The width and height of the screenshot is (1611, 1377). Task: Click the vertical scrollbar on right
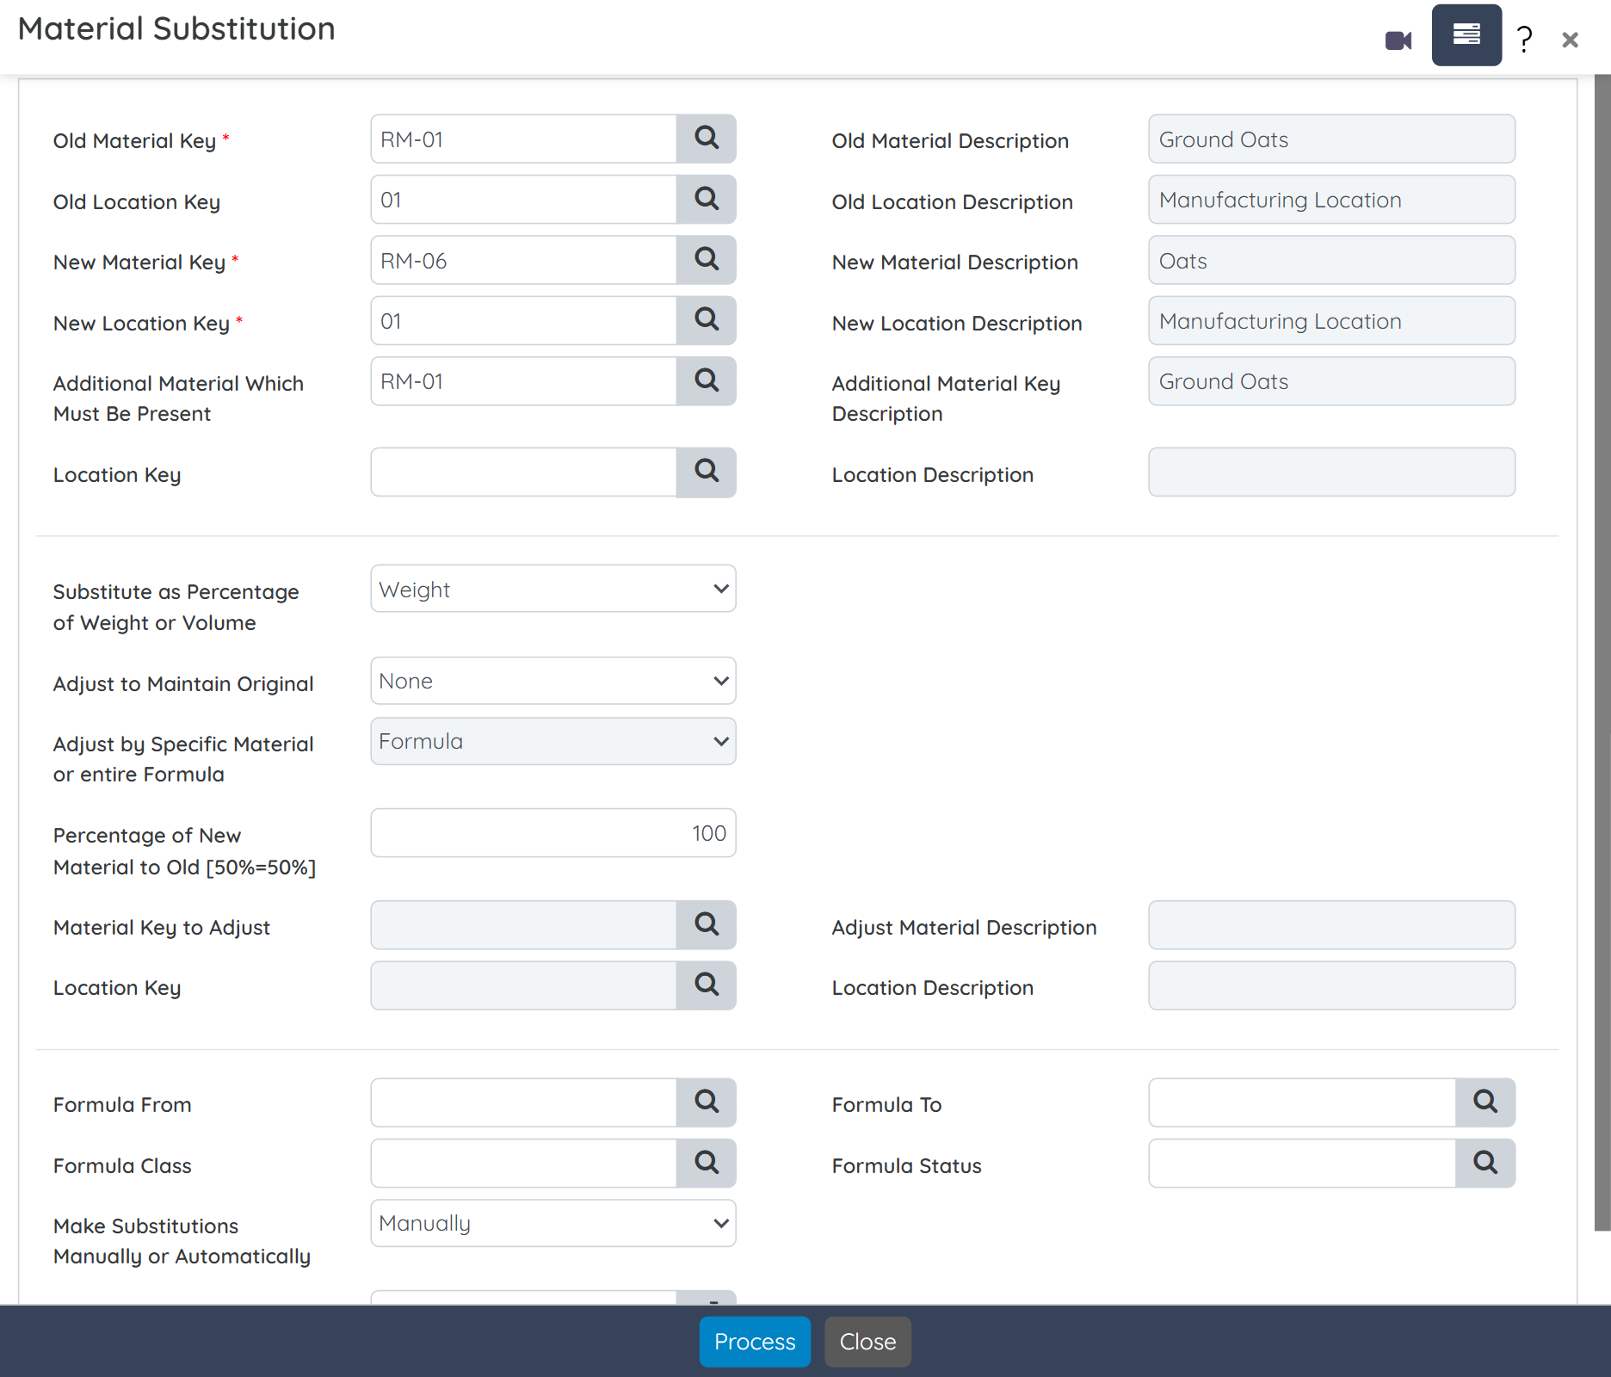(1602, 654)
